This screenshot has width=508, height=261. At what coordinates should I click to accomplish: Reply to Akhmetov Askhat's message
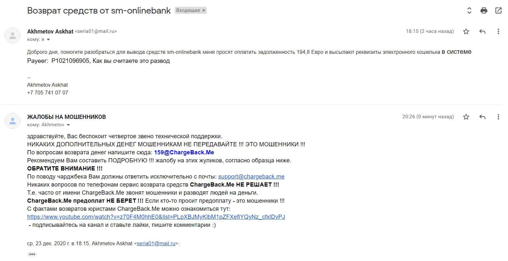point(482,31)
